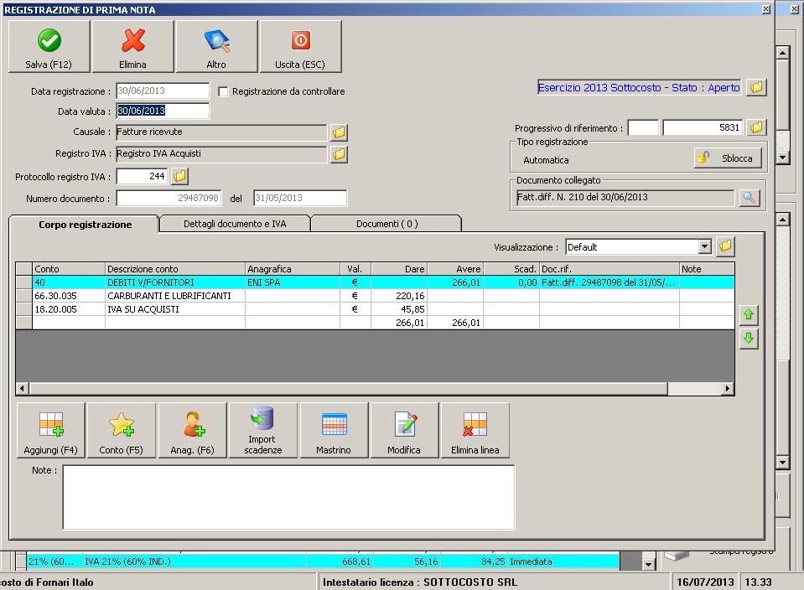
Task: Click the Causale Fatture ricevute field
Action: 221,132
